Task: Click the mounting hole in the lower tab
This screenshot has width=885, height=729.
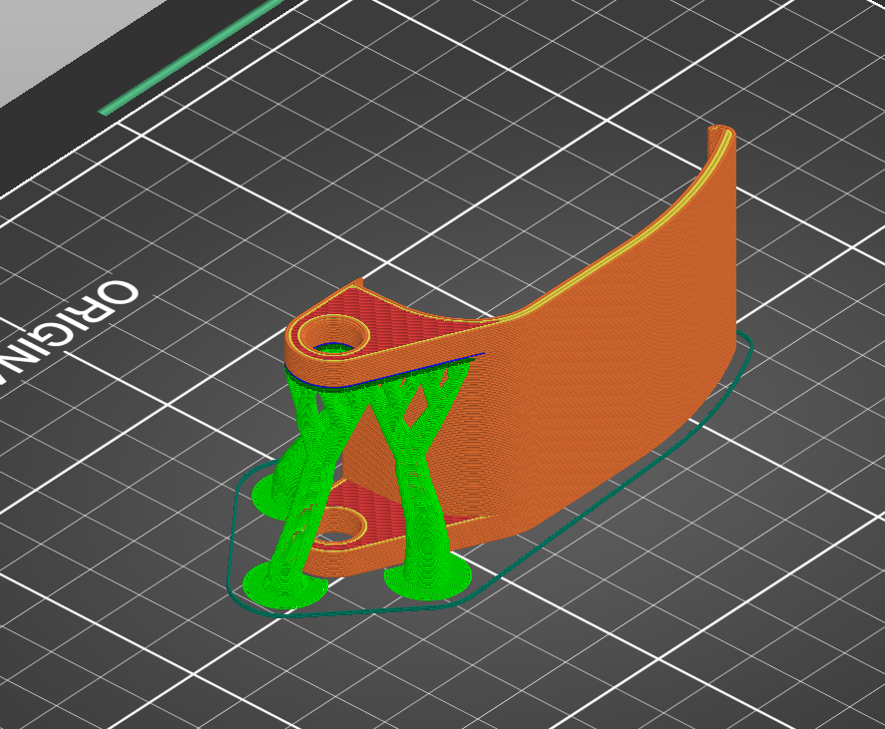Action: coord(337,527)
